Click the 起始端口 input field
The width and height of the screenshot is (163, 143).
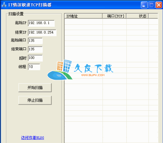pyautogui.click(x=35, y=41)
